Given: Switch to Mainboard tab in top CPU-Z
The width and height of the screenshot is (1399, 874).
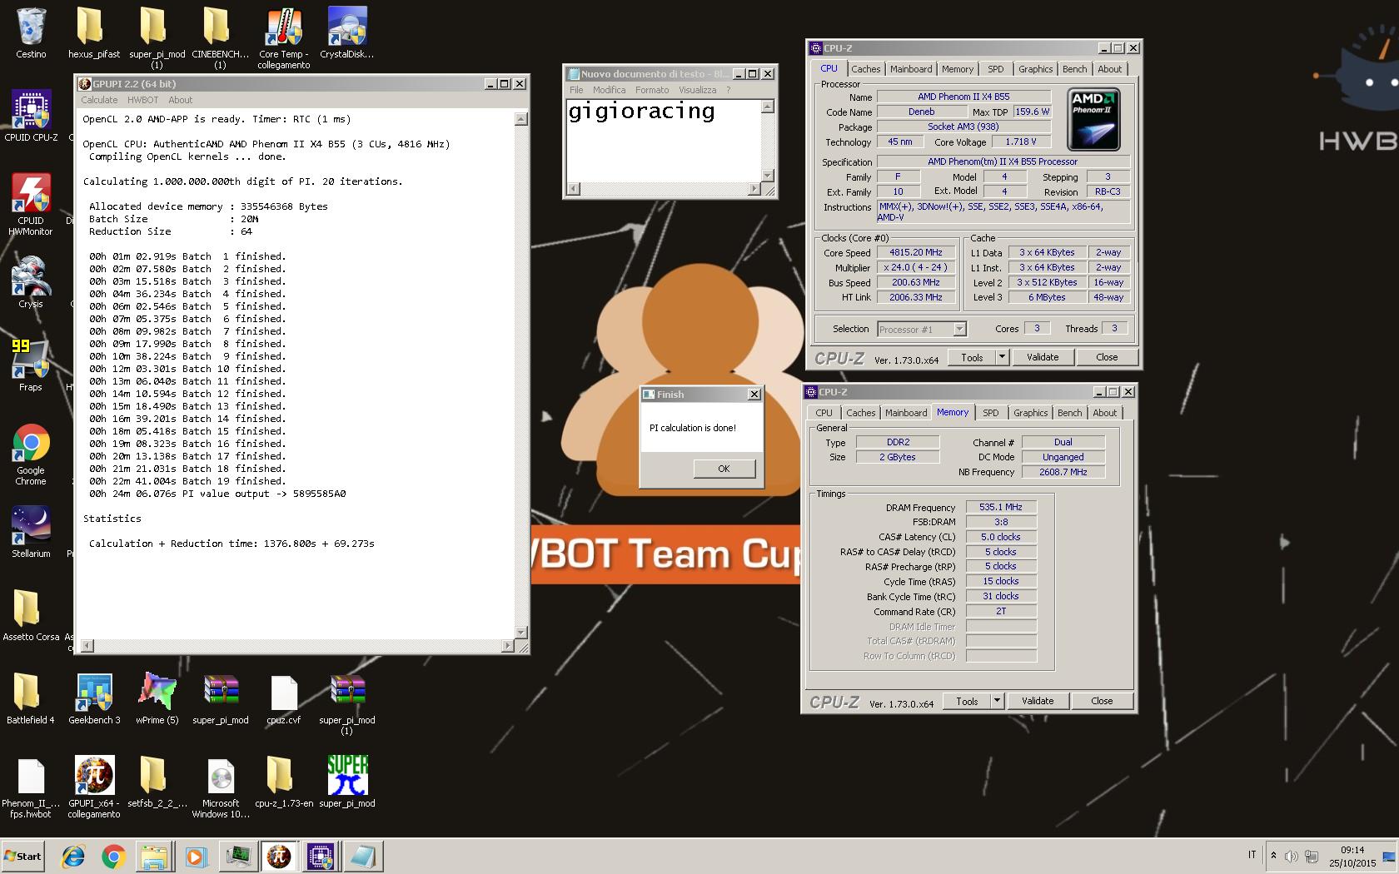Looking at the screenshot, I should pos(911,69).
